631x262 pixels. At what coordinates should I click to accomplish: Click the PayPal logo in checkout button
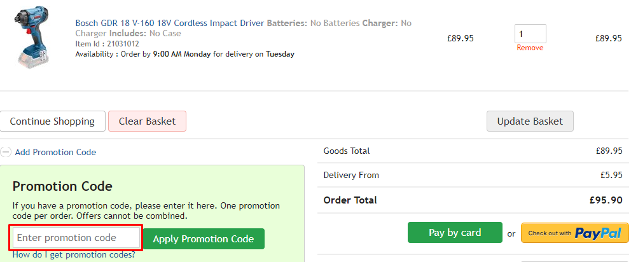coord(598,233)
